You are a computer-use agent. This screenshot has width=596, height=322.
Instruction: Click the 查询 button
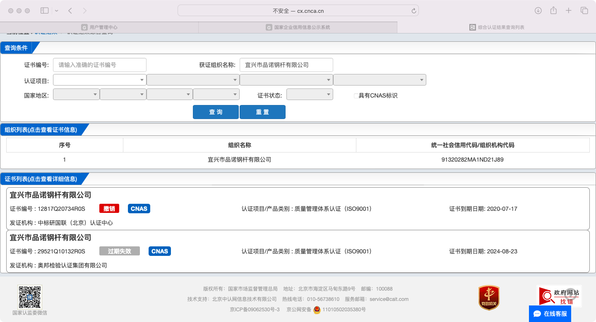pyautogui.click(x=216, y=112)
